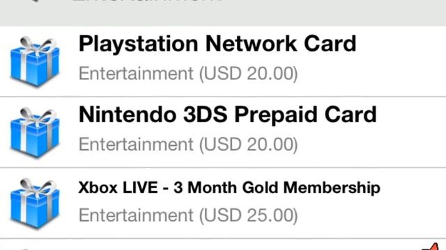Tap the Entertainment label under Nintendo 3DS Prepaid Card

[136, 144]
